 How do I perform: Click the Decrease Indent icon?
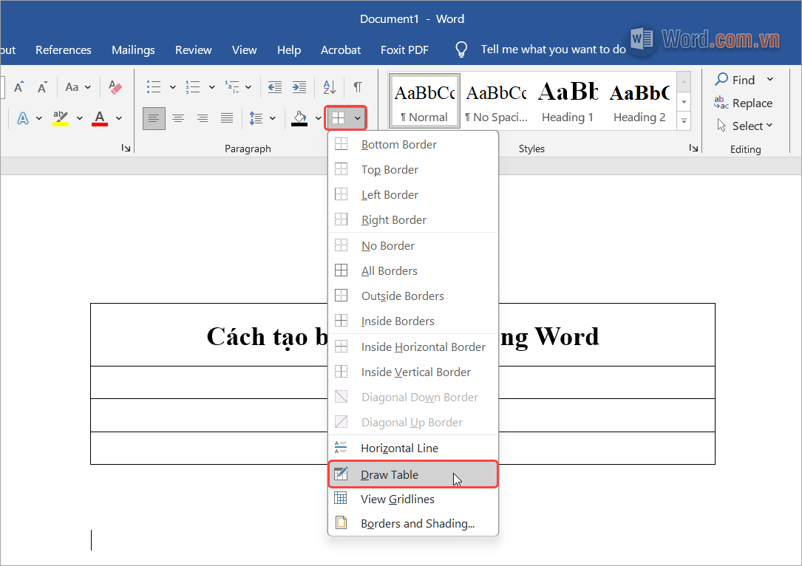275,87
